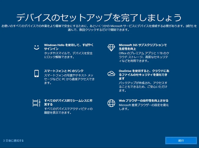This screenshot has height=148, width=199.
Task: Click the タッチやスマイルで description text
Action: [68, 55]
